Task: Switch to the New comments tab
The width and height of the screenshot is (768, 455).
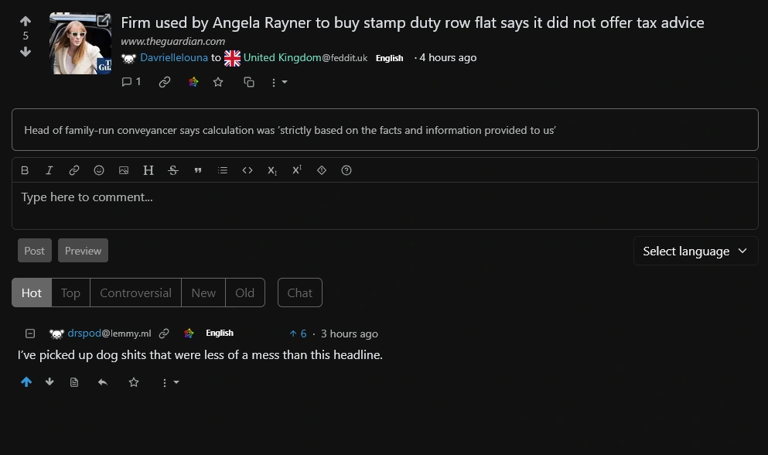Action: (x=203, y=292)
